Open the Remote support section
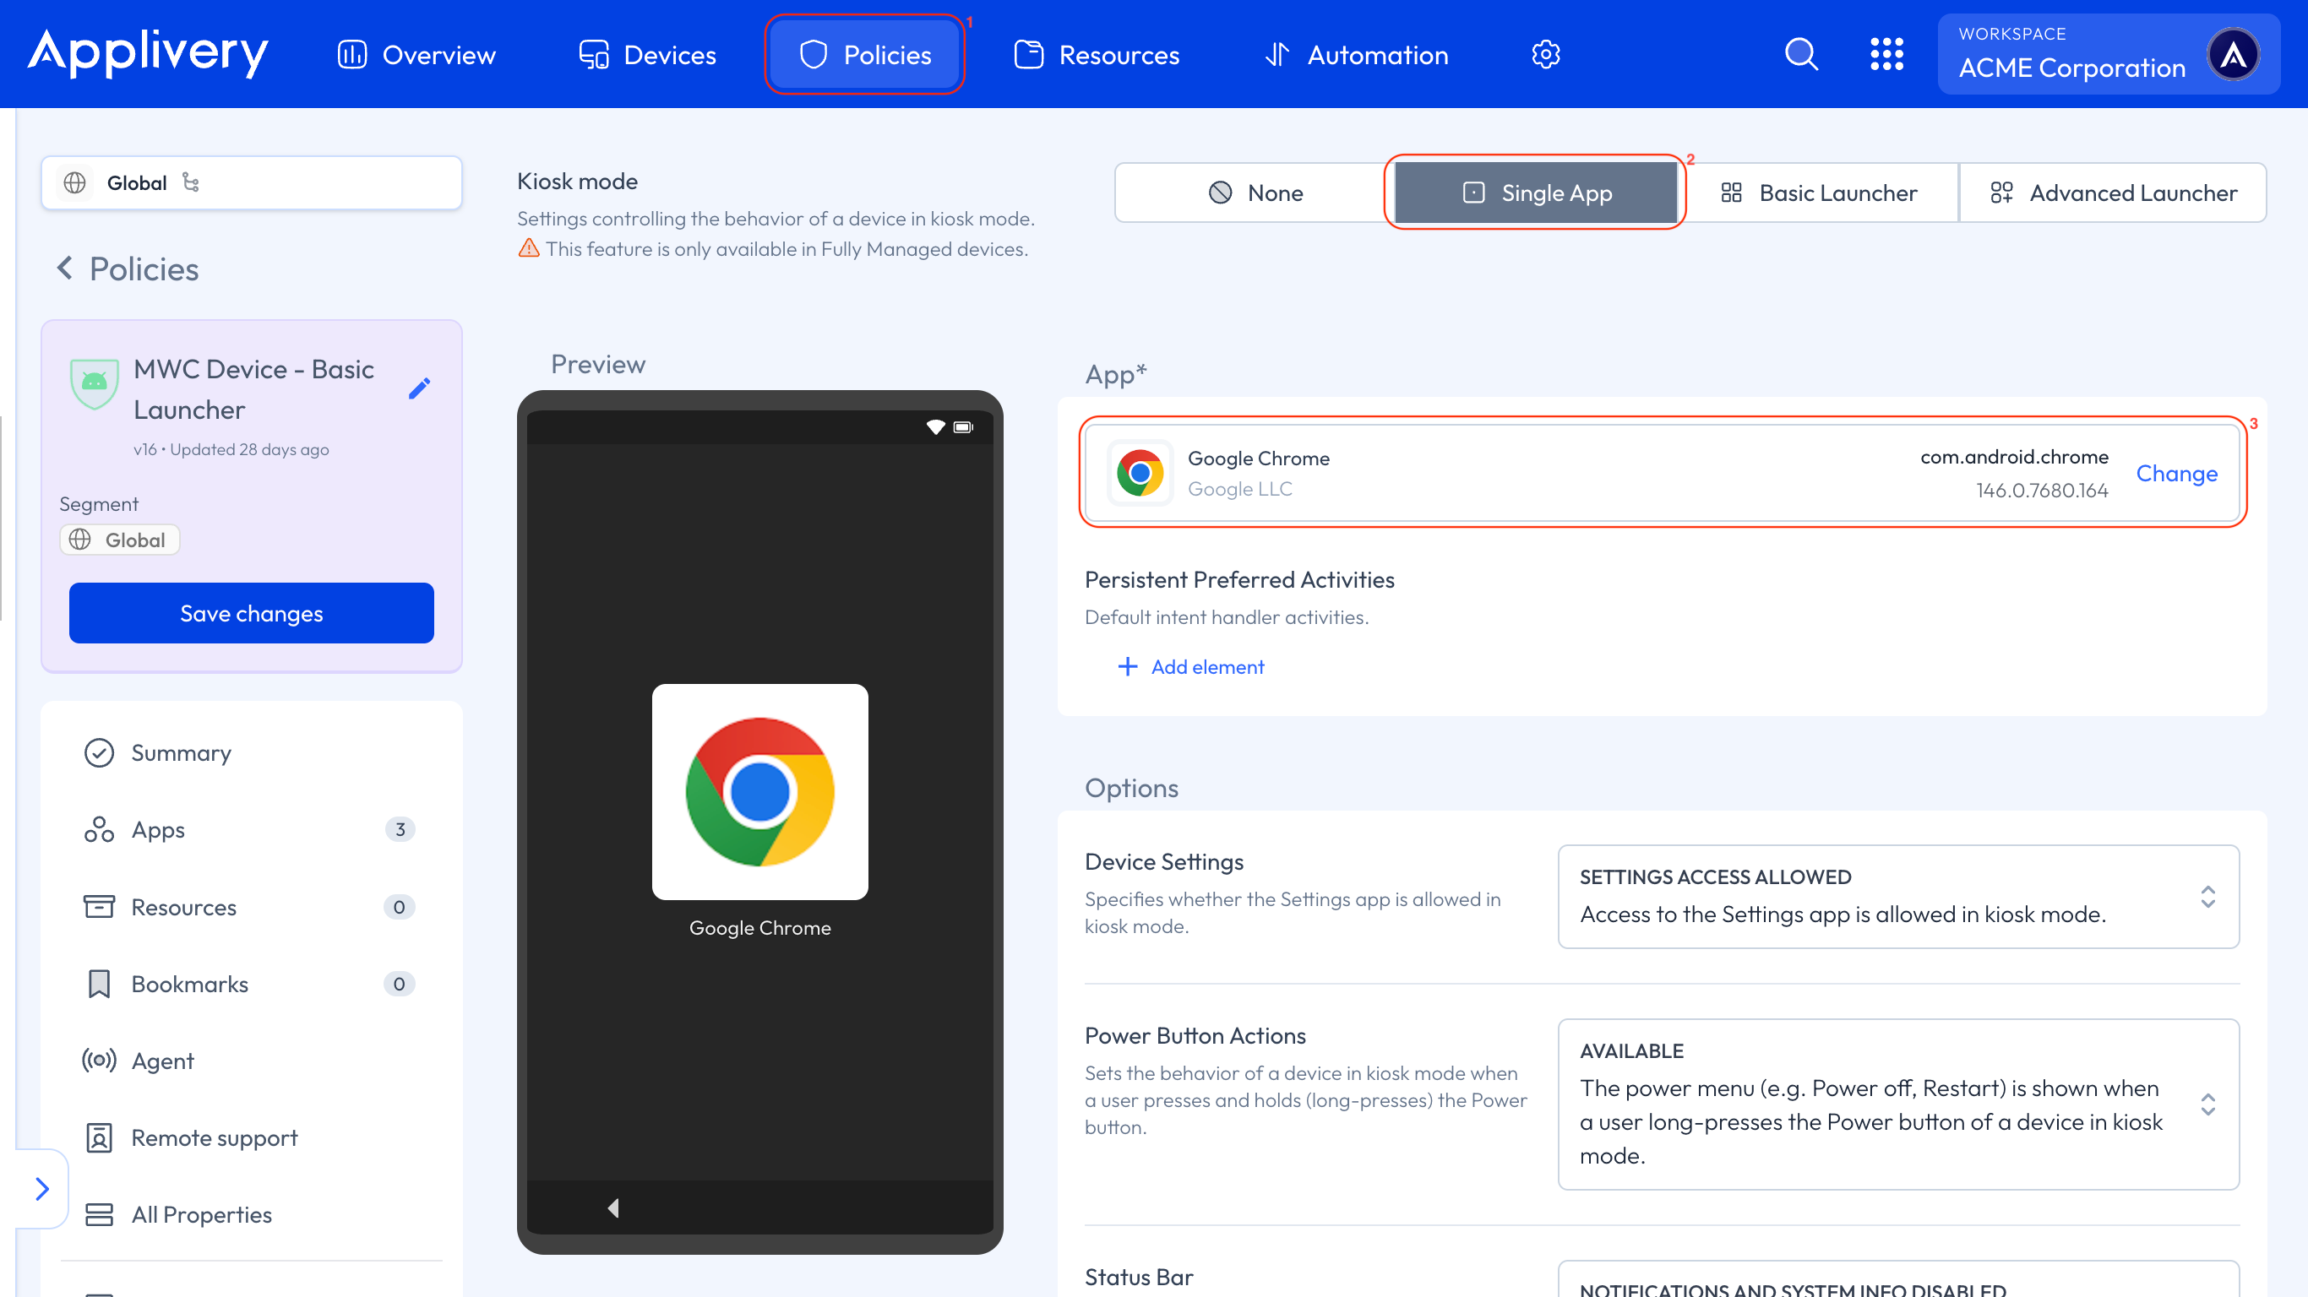The height and width of the screenshot is (1297, 2308). (x=252, y=1138)
